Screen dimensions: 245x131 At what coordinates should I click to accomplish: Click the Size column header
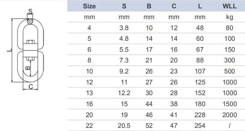89,6
